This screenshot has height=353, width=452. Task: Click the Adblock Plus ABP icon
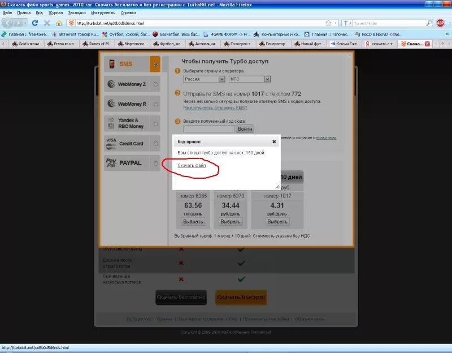440,23
